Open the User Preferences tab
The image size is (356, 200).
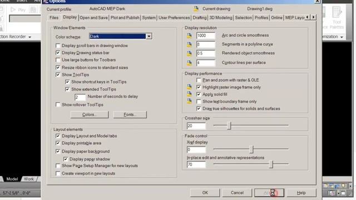click(x=174, y=18)
